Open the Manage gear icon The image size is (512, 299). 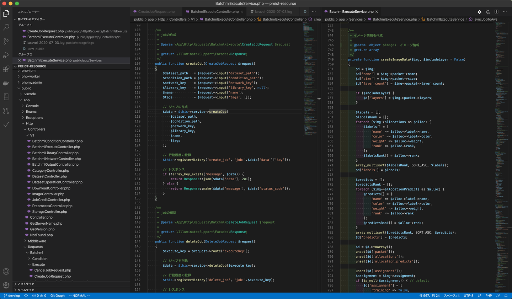(6, 285)
